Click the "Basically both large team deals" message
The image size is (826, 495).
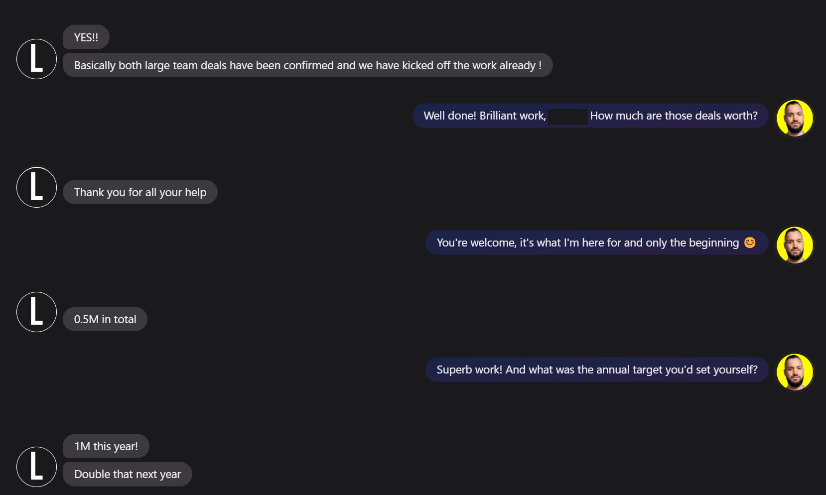coord(307,66)
